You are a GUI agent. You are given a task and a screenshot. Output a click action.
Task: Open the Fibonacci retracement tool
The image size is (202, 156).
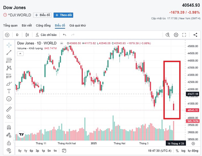coord(9,60)
